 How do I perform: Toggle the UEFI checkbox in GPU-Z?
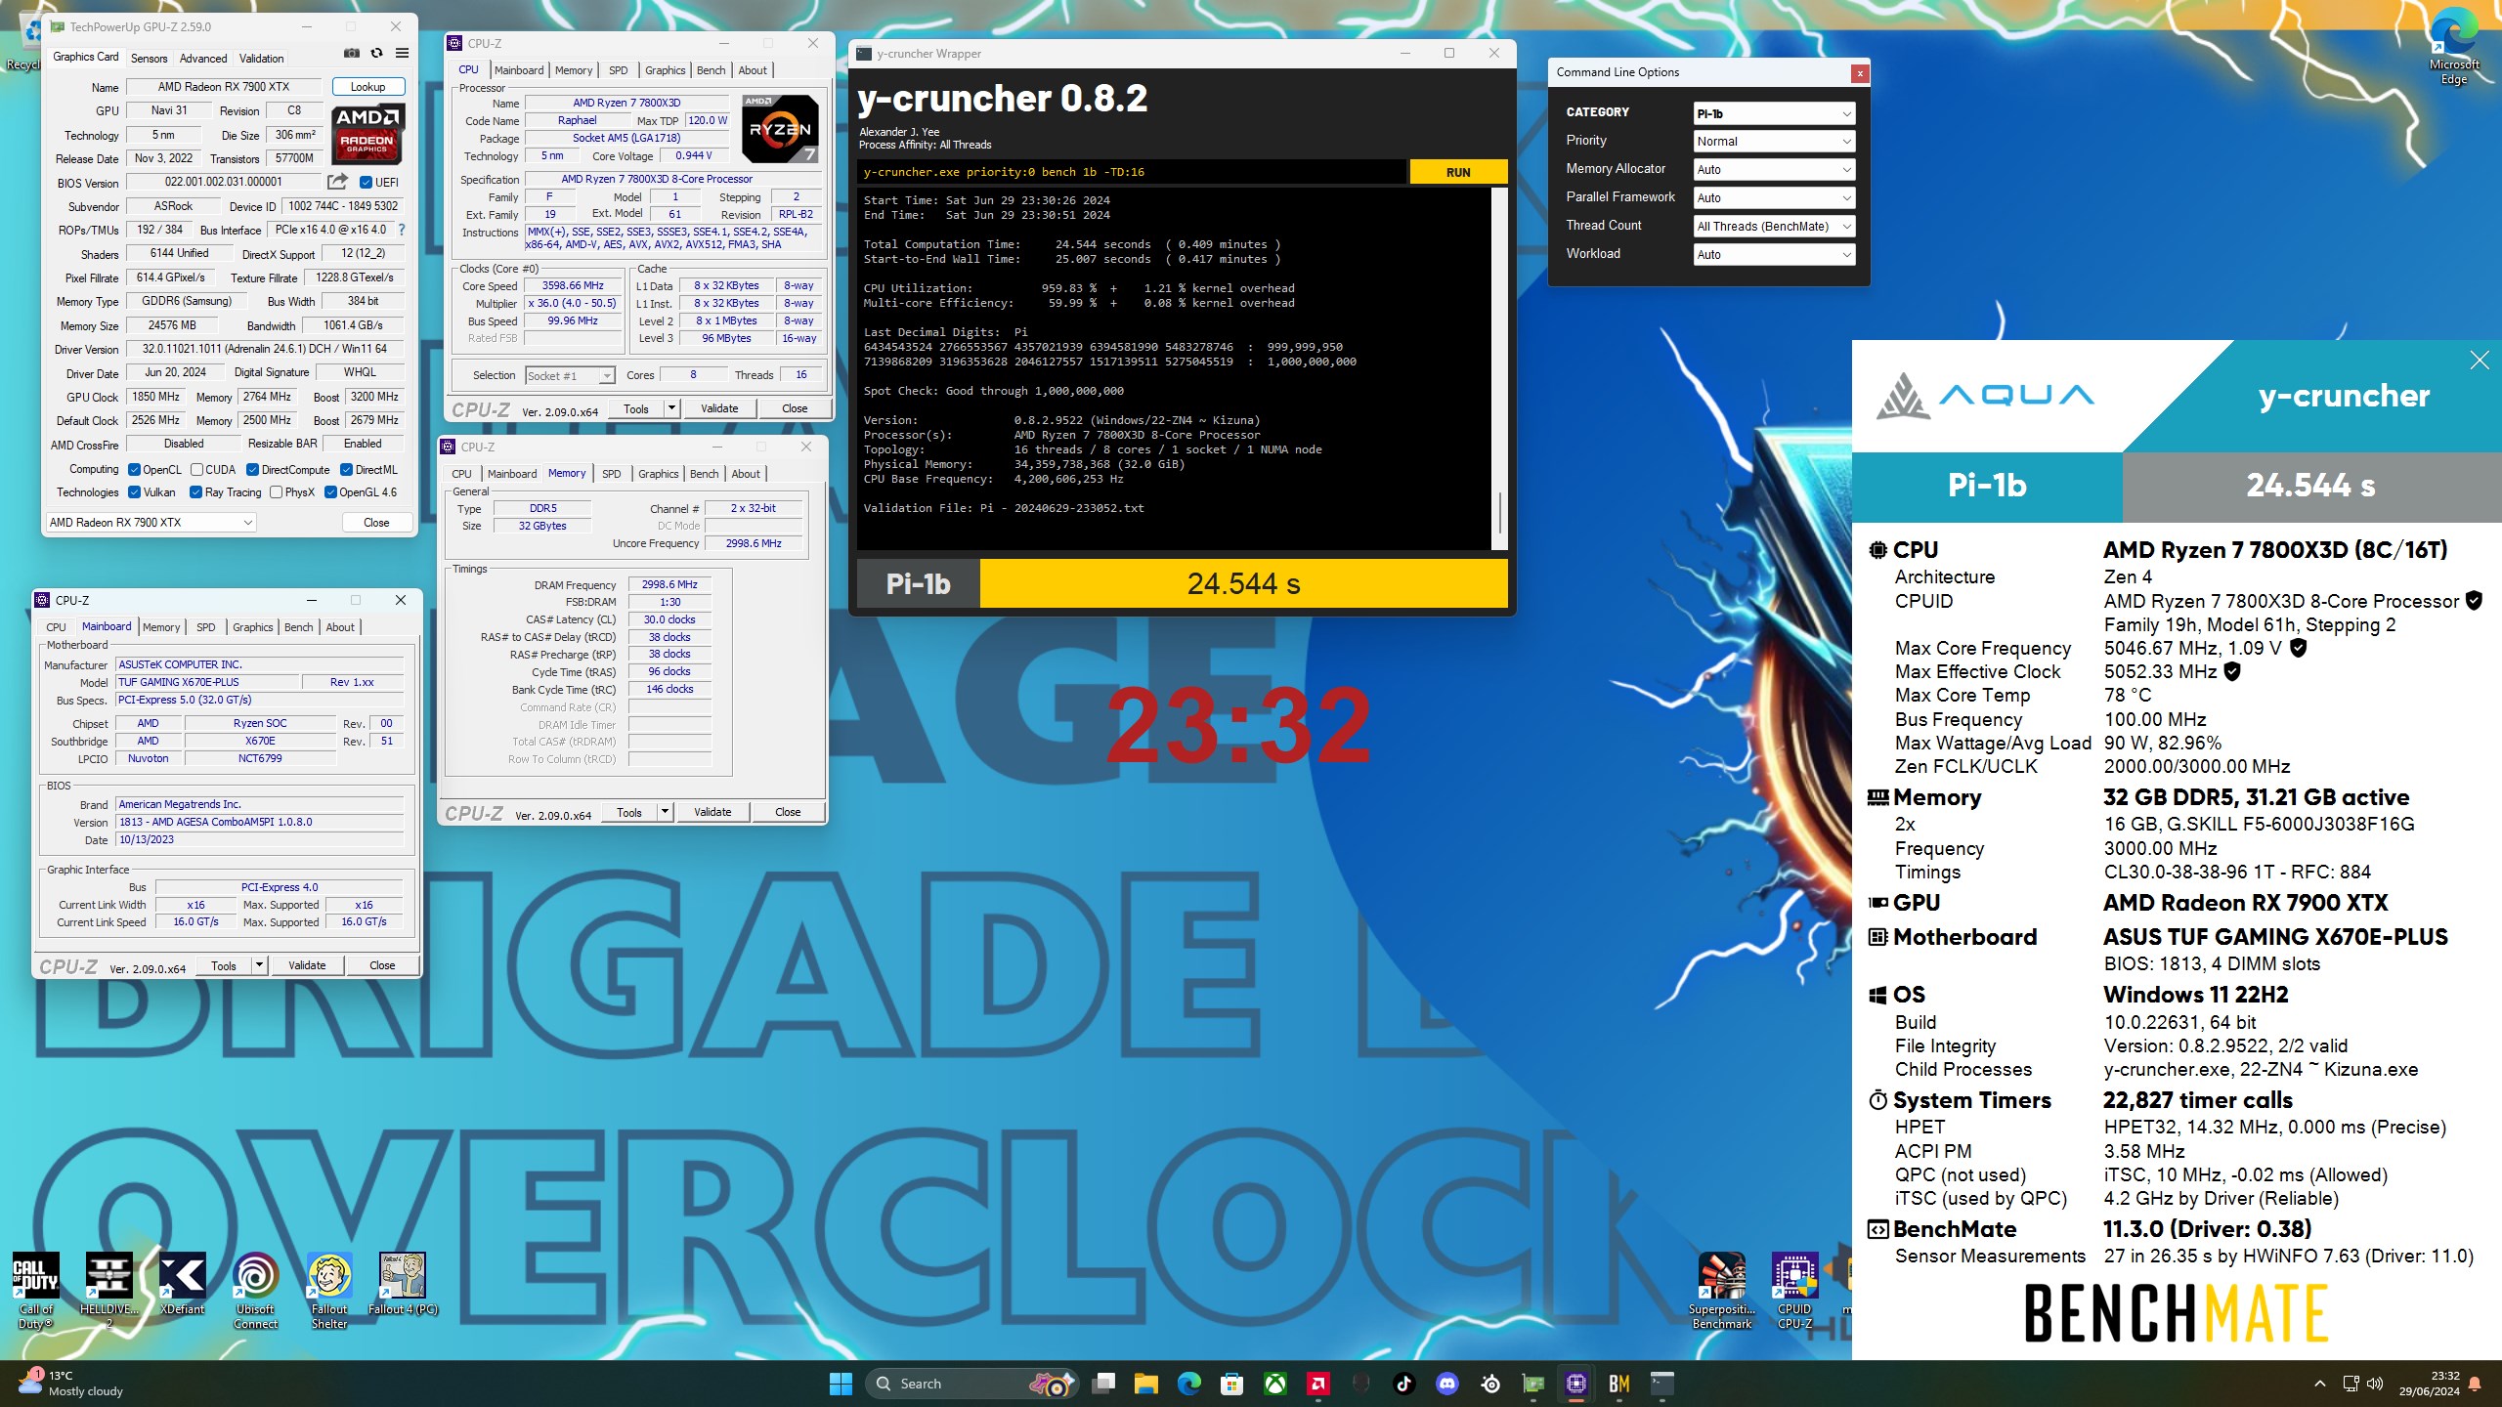(366, 183)
